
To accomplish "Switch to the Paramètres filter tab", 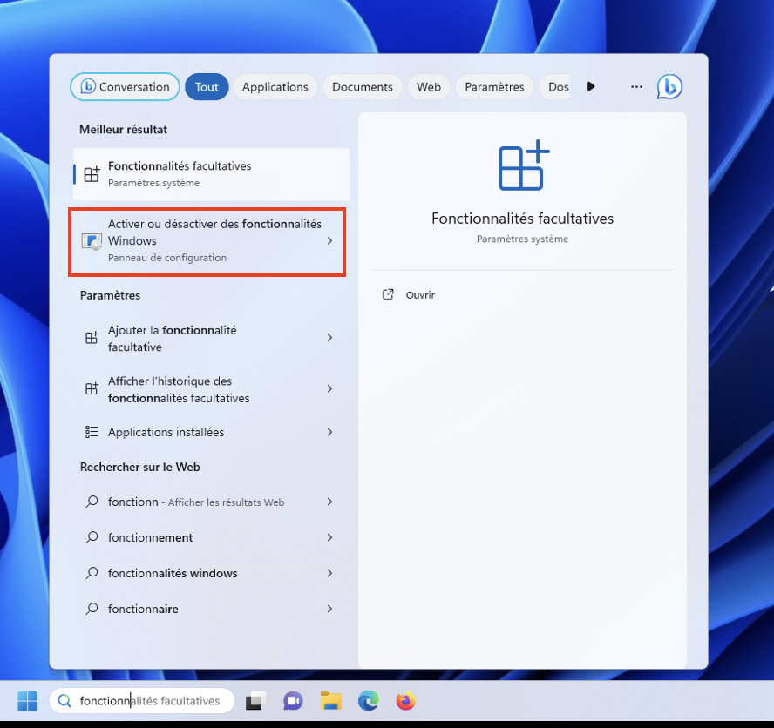I will (494, 87).
